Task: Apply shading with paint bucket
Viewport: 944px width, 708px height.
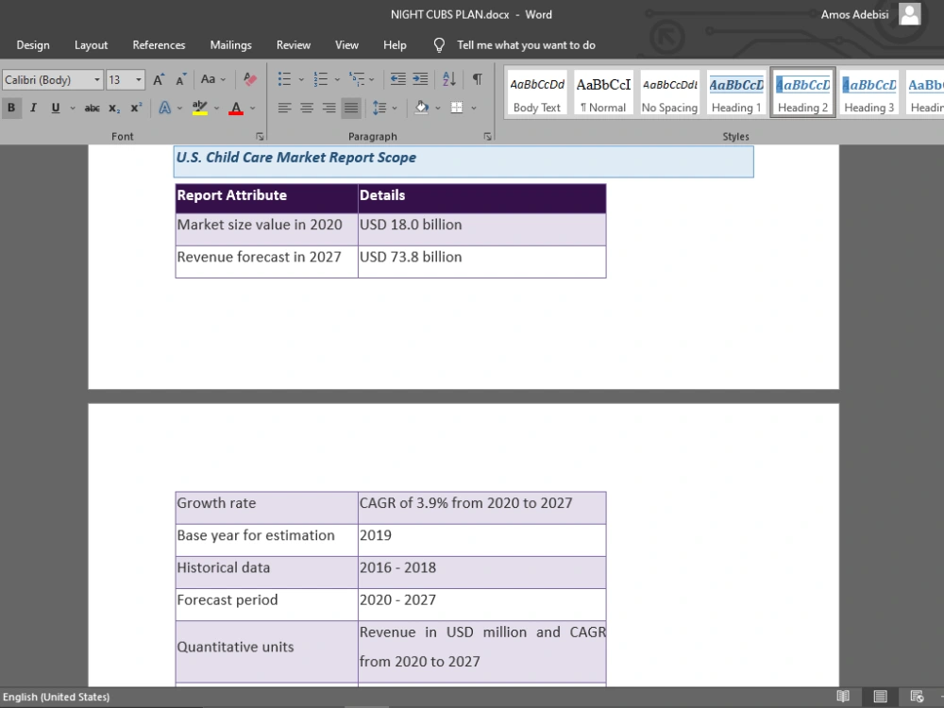Action: click(421, 109)
